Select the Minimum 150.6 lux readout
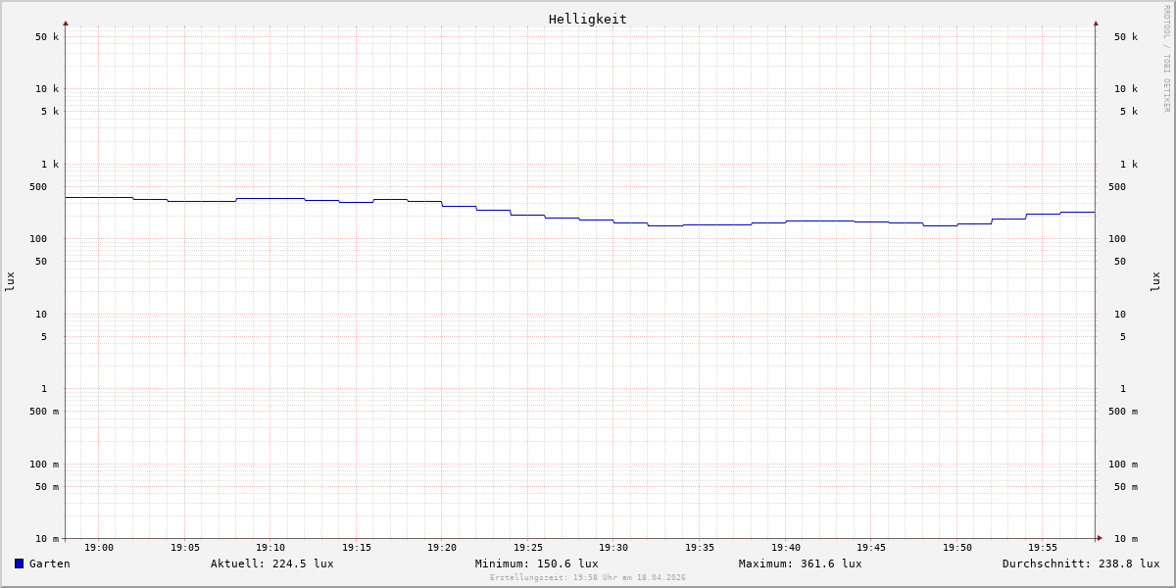This screenshot has height=588, width=1176. coord(536,563)
